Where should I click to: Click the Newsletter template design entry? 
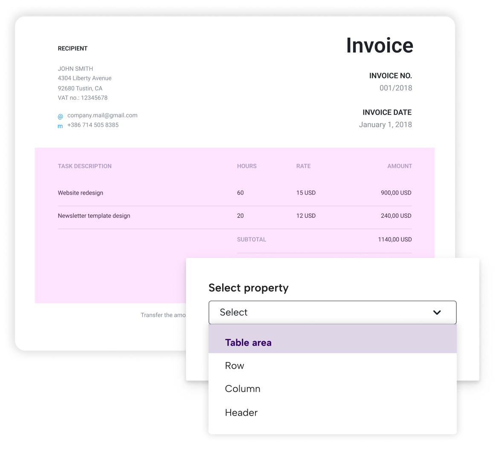coord(94,216)
